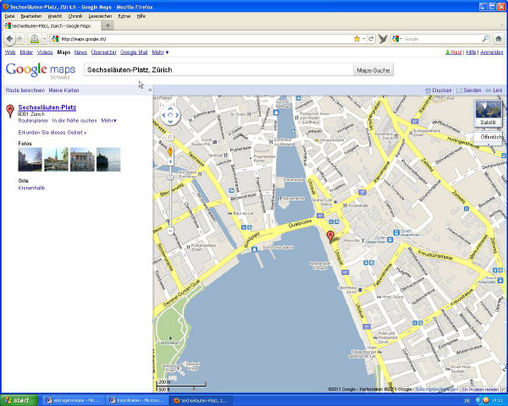
Task: Click the Maps-Suche button
Action: click(x=373, y=70)
